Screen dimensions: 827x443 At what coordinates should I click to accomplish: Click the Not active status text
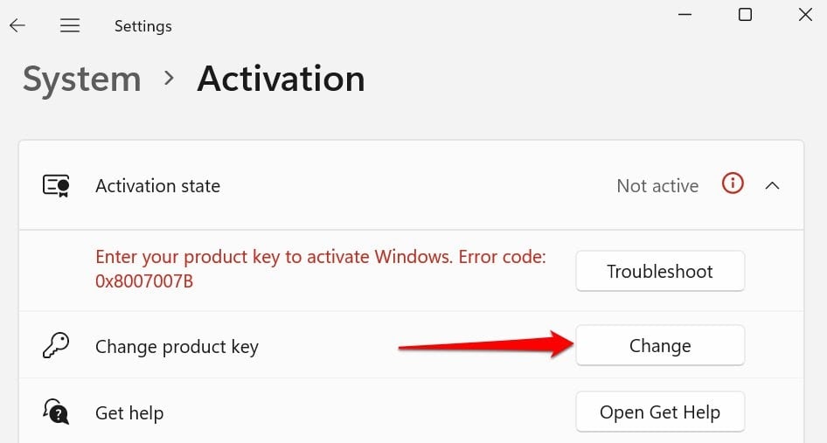tap(657, 186)
